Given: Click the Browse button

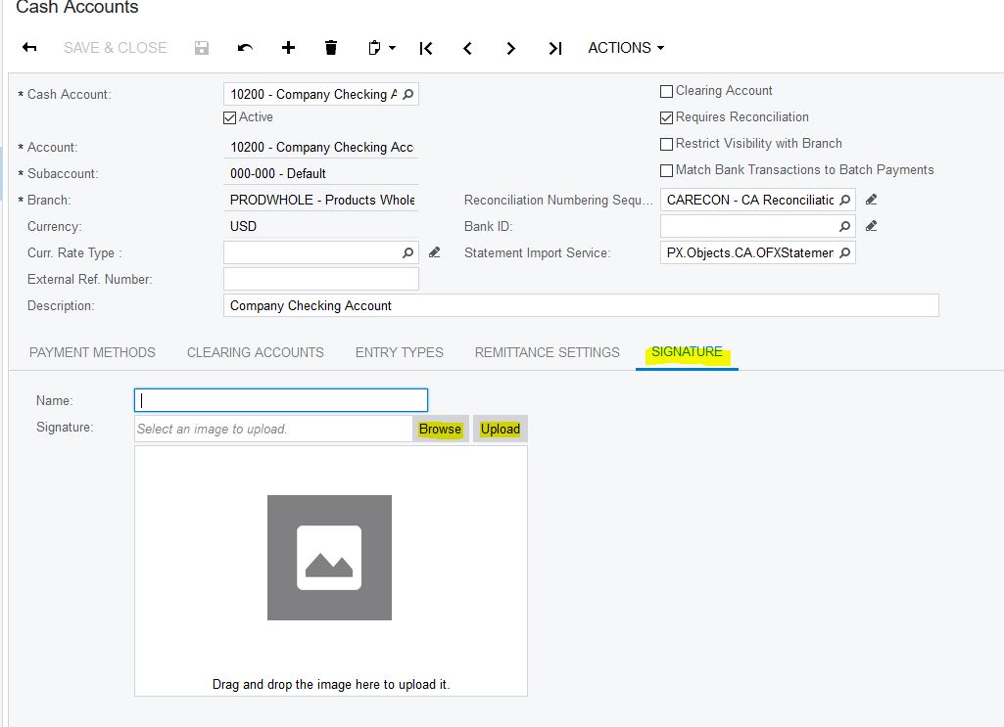Looking at the screenshot, I should 440,429.
